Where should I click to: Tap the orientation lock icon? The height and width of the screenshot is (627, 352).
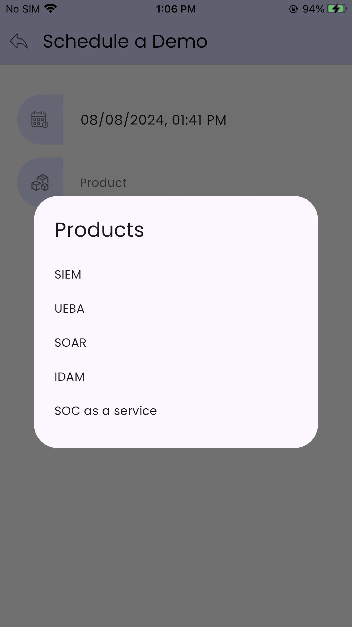(x=293, y=9)
